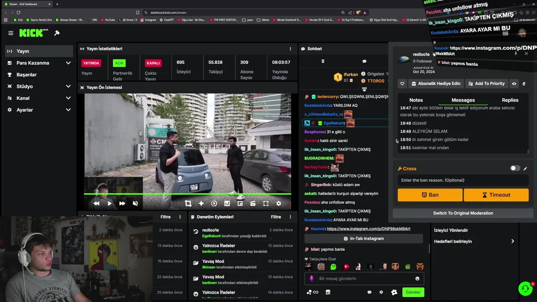Viewport: 537px width, 302px height.
Task: Open chat settings gear below message box
Action: (381, 292)
